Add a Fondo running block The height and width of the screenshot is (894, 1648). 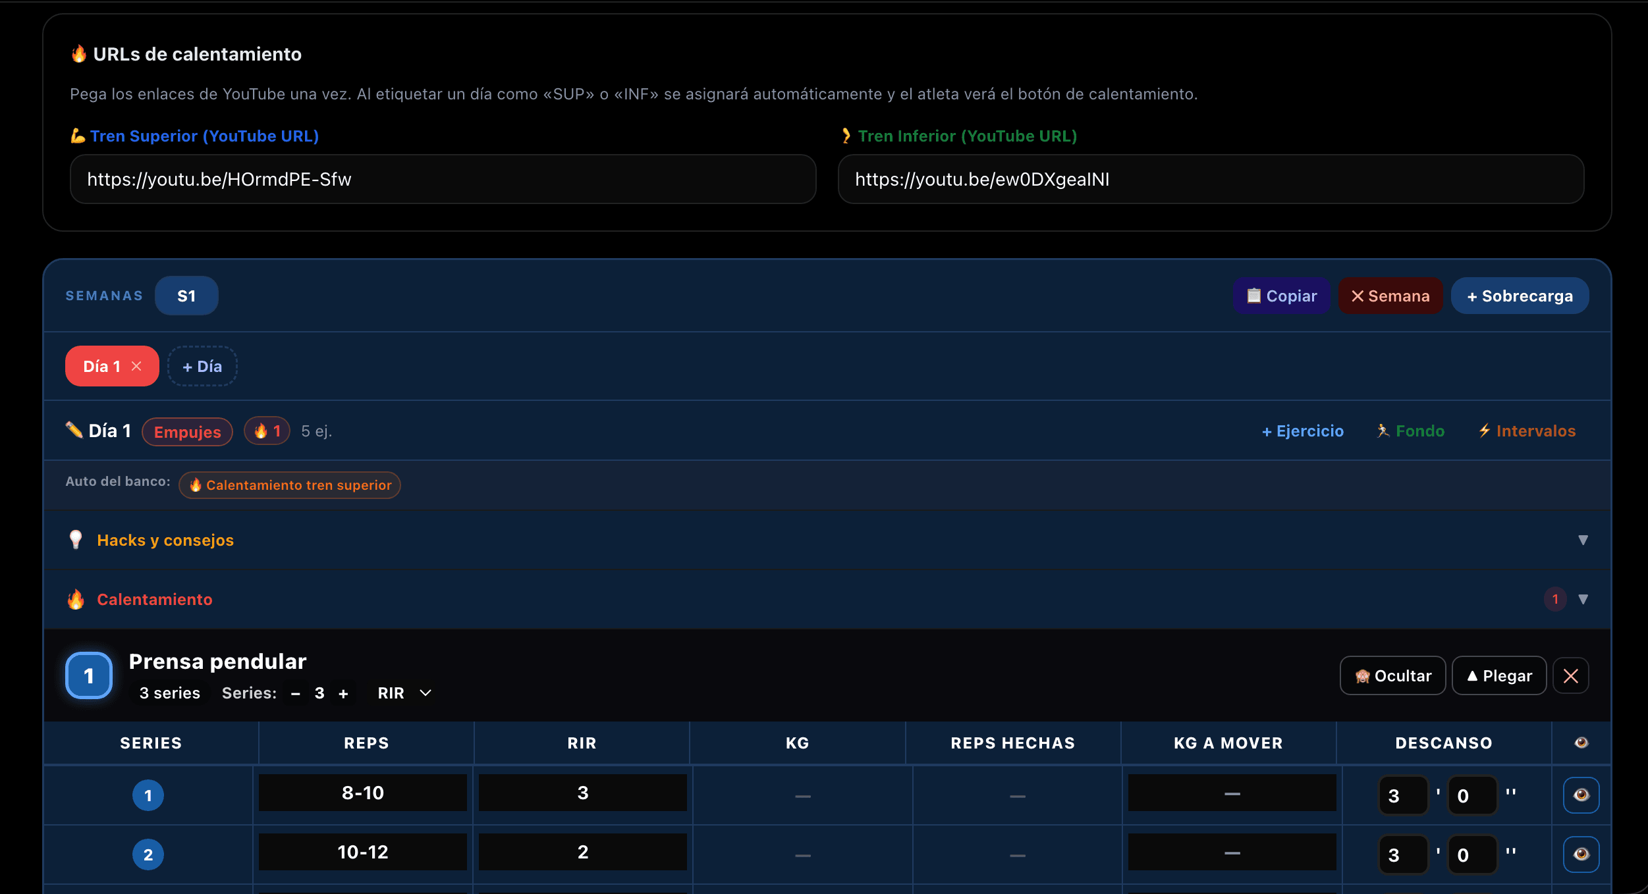[x=1410, y=431]
